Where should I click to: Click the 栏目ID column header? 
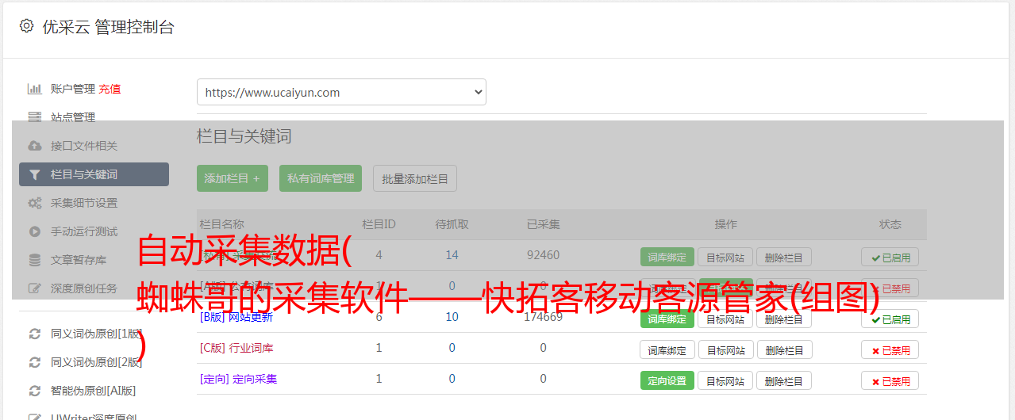coord(379,224)
